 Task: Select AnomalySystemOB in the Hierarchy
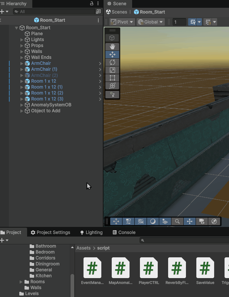coord(51,105)
